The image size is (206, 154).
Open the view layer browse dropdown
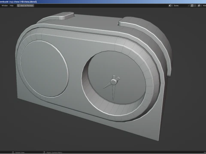pyautogui.click(x=200, y=6)
